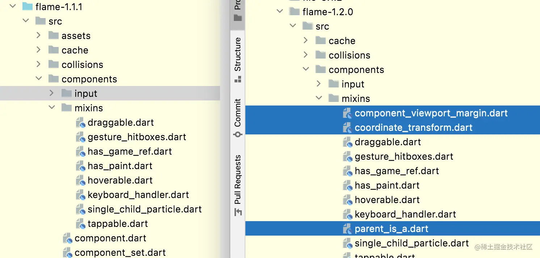Expand collisions chevron under flame-1.2.0
The image size is (540, 258).
tap(306, 55)
